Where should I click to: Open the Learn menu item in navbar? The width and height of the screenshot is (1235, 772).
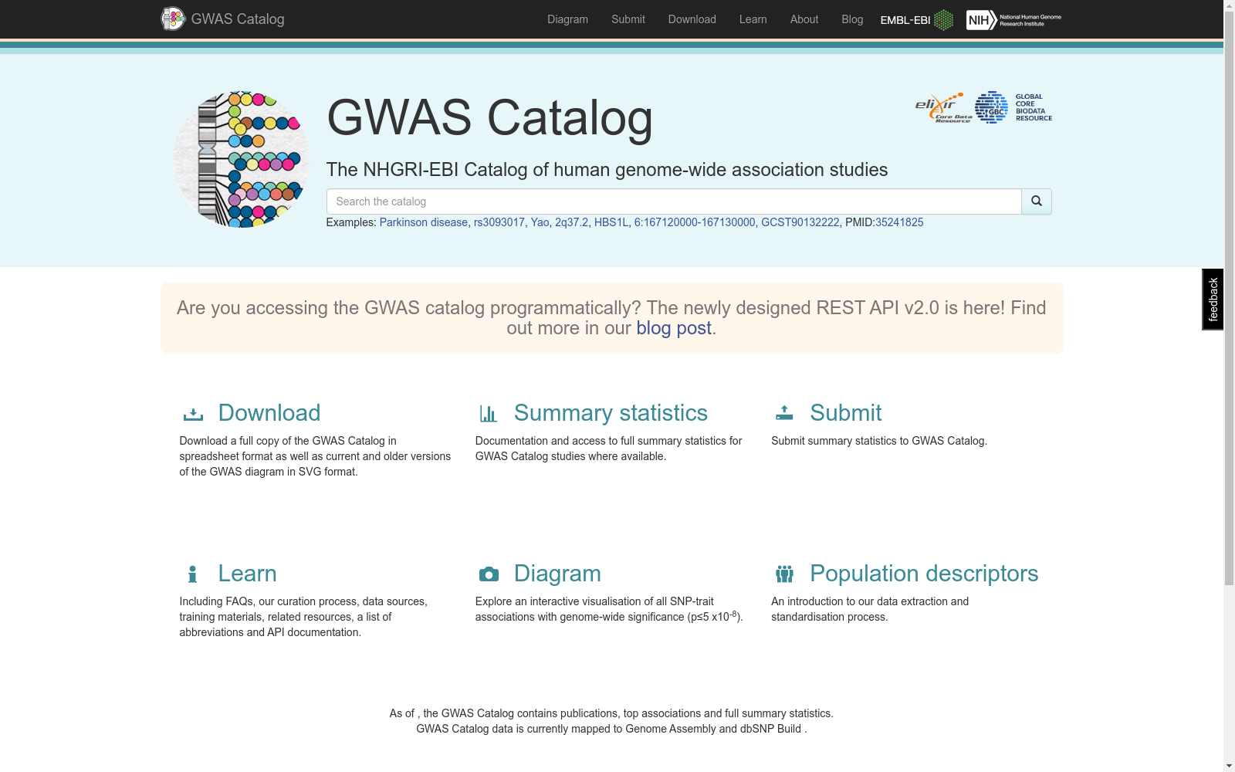(753, 19)
